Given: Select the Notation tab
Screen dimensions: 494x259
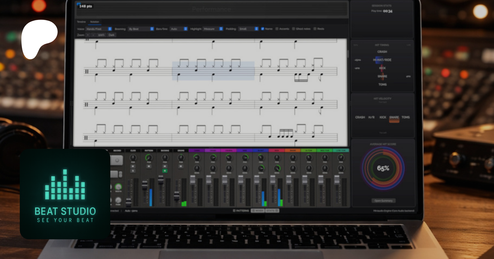Looking at the screenshot, I should [x=95, y=22].
